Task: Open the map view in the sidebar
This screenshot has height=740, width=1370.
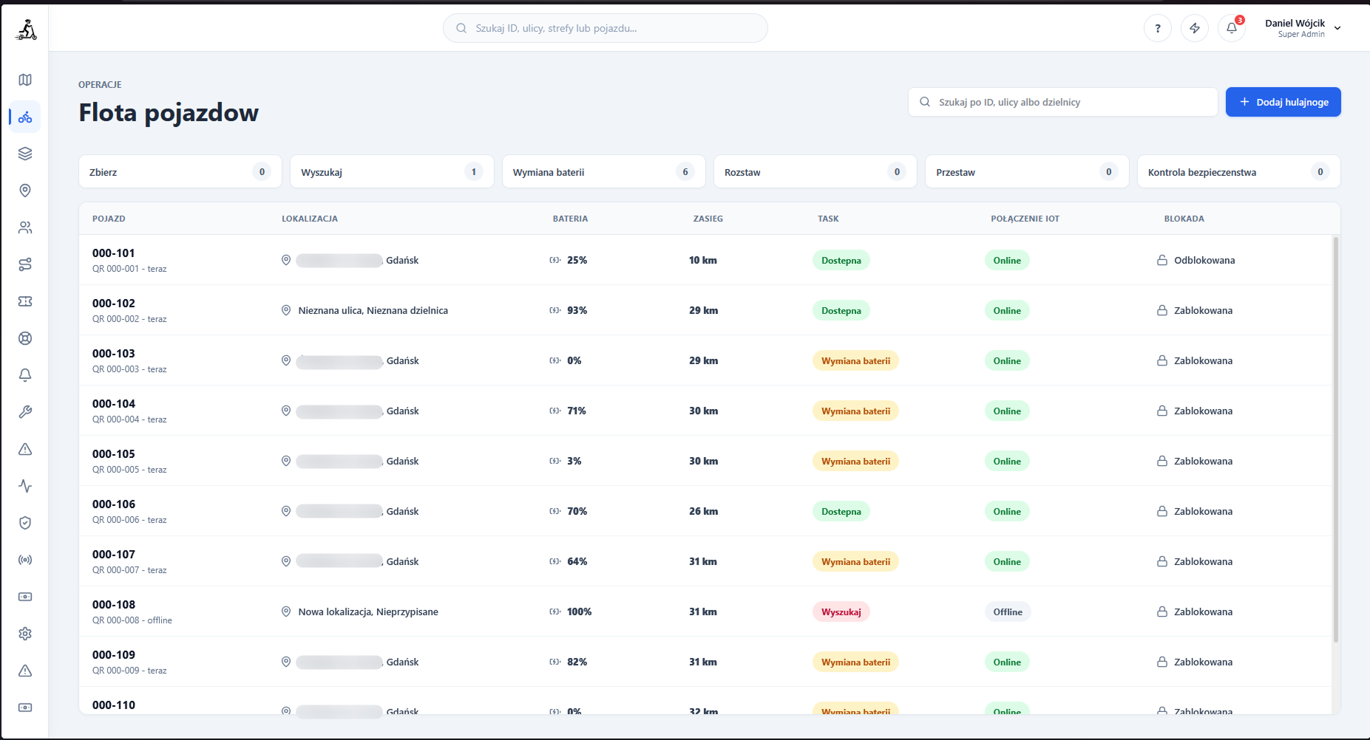Action: pos(25,80)
